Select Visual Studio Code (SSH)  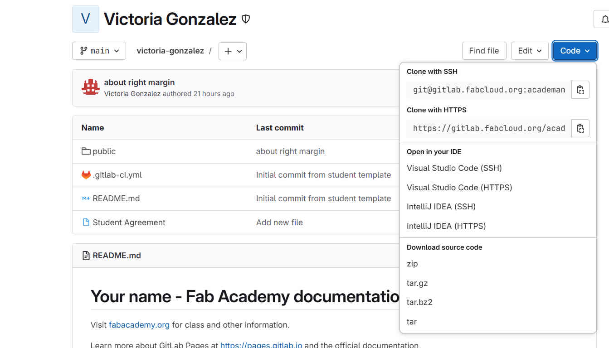(x=454, y=168)
